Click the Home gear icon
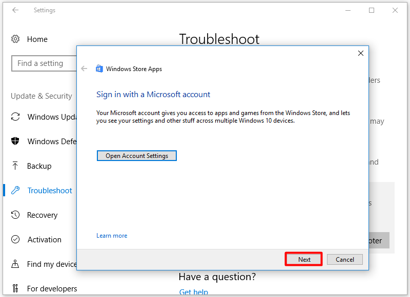 pos(15,39)
